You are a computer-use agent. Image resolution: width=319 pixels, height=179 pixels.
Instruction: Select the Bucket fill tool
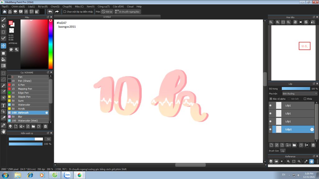pos(3,59)
